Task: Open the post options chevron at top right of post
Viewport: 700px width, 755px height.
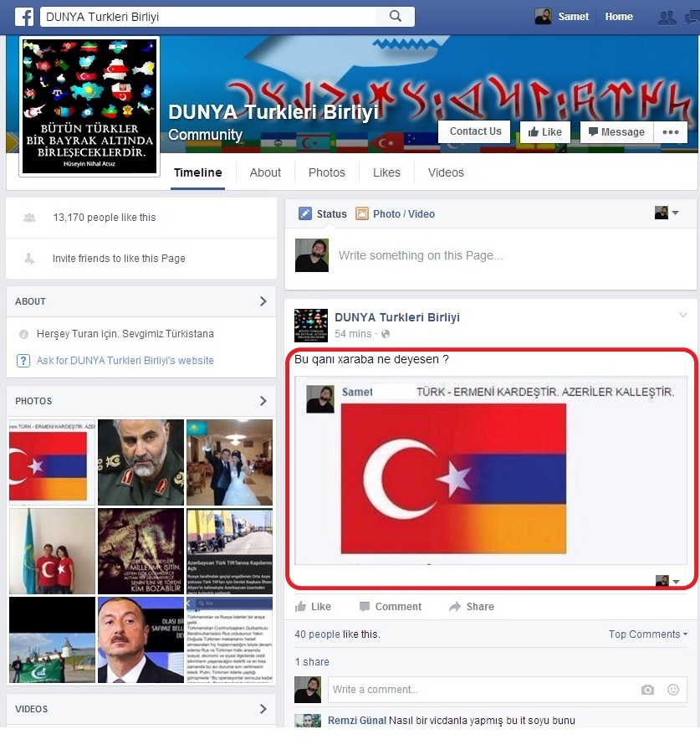Action: [682, 315]
